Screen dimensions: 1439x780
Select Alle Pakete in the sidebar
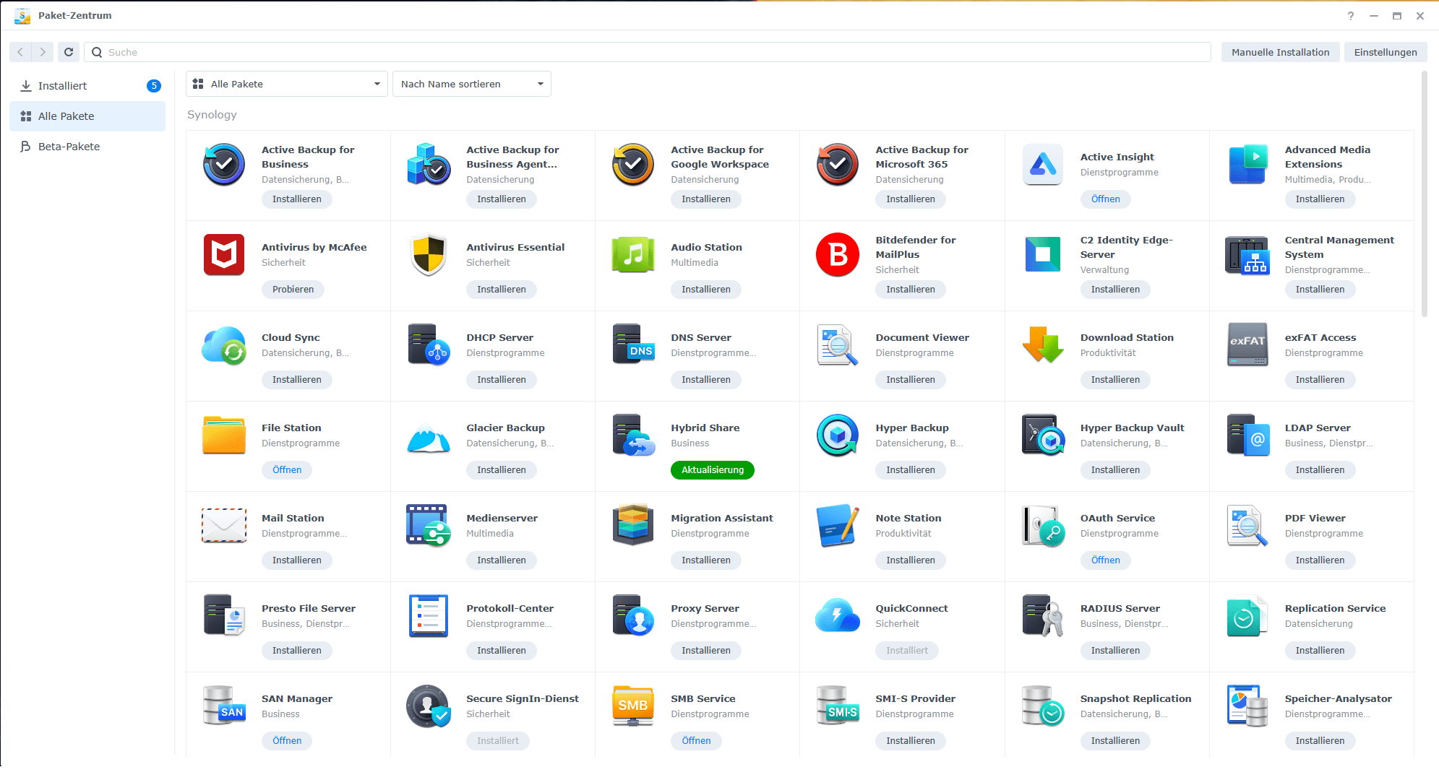click(x=87, y=116)
